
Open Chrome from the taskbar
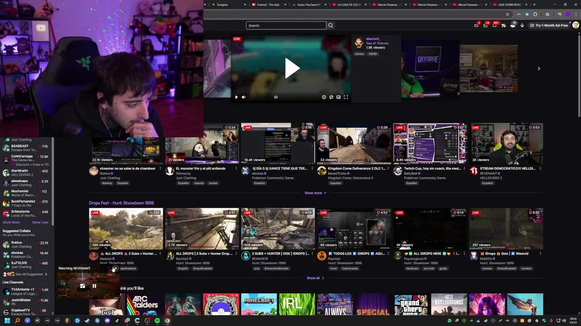(x=167, y=321)
